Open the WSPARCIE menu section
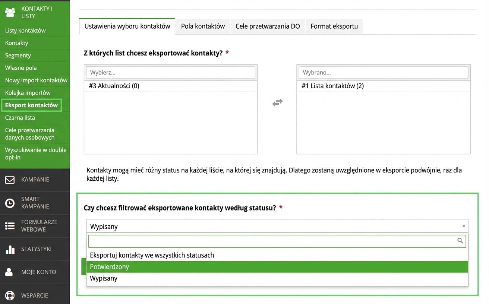 pos(35,295)
